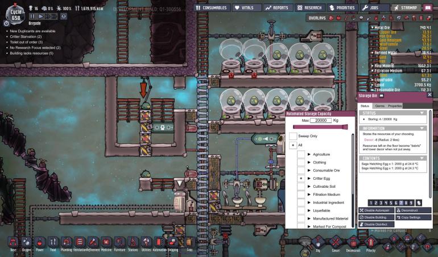Click Copy Settings button
Viewport: 438px width, 257px height.
(x=413, y=217)
